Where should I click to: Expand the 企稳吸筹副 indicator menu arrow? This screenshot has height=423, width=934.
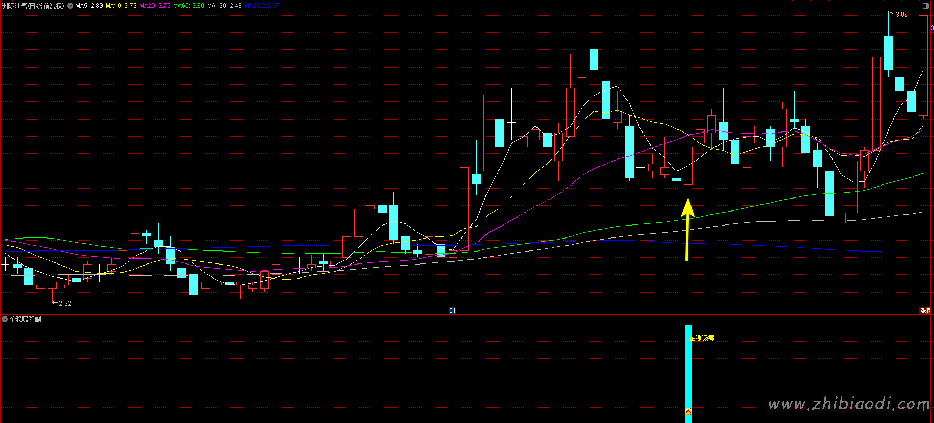(5, 319)
